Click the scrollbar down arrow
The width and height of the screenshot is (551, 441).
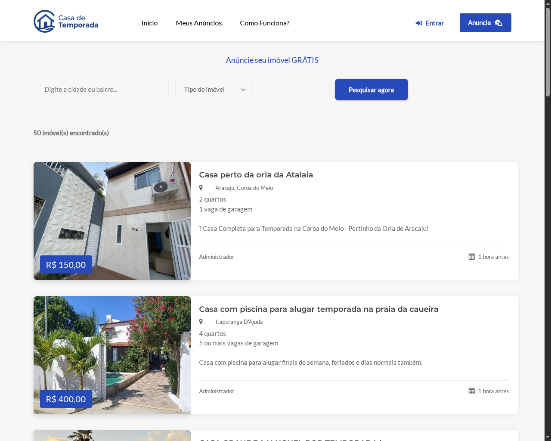coord(548,438)
